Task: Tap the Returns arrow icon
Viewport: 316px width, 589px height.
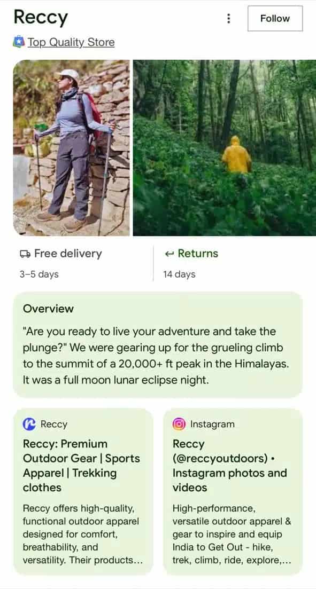Action: pos(169,254)
